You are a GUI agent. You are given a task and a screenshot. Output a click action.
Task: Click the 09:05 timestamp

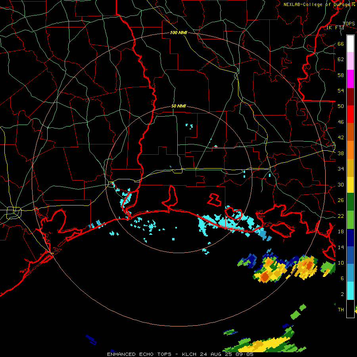coord(245,354)
